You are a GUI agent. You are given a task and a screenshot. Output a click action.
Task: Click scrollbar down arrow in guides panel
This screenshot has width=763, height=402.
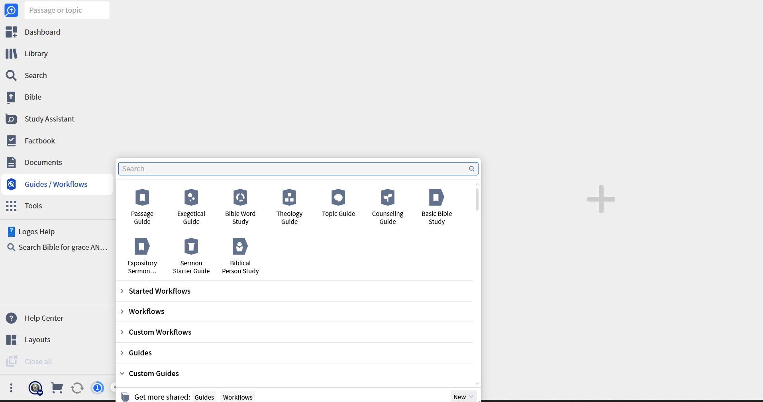point(477,383)
